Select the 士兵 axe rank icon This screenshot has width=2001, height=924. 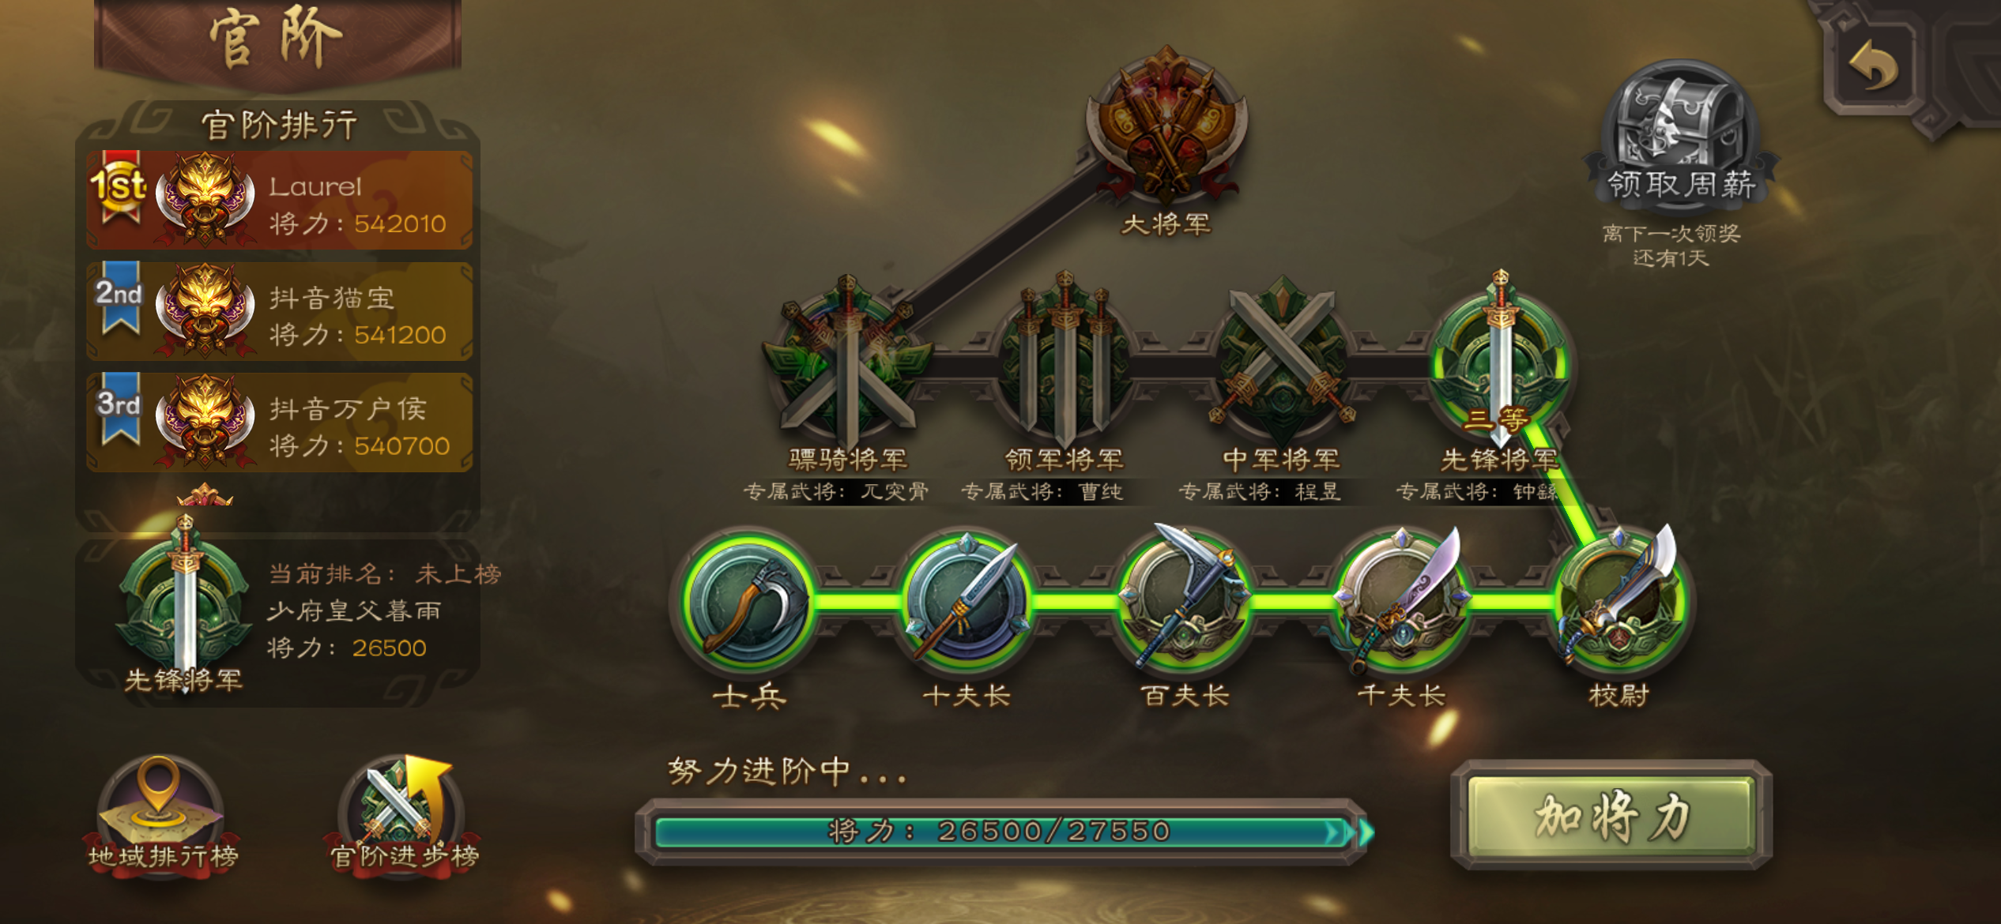748,603
